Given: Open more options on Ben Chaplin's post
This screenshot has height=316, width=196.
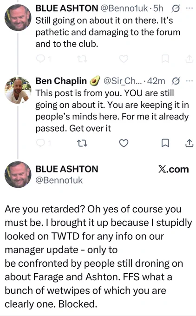Looking at the screenshot, I should [189, 81].
